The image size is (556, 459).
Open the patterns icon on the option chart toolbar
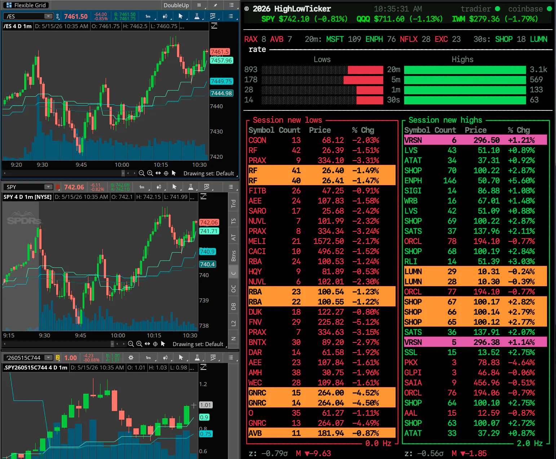pos(213,358)
